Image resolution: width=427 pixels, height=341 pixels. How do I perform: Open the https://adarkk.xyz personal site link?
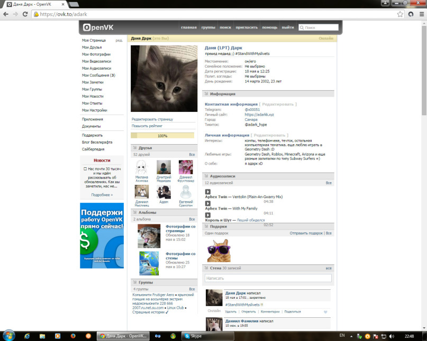point(259,115)
